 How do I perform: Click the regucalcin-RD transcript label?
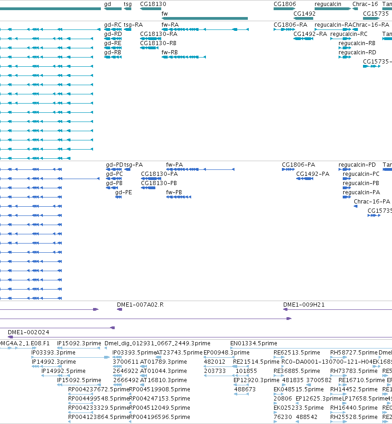coord(357,52)
